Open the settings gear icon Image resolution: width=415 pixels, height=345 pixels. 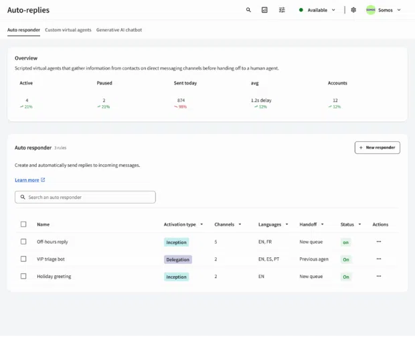pyautogui.click(x=353, y=10)
